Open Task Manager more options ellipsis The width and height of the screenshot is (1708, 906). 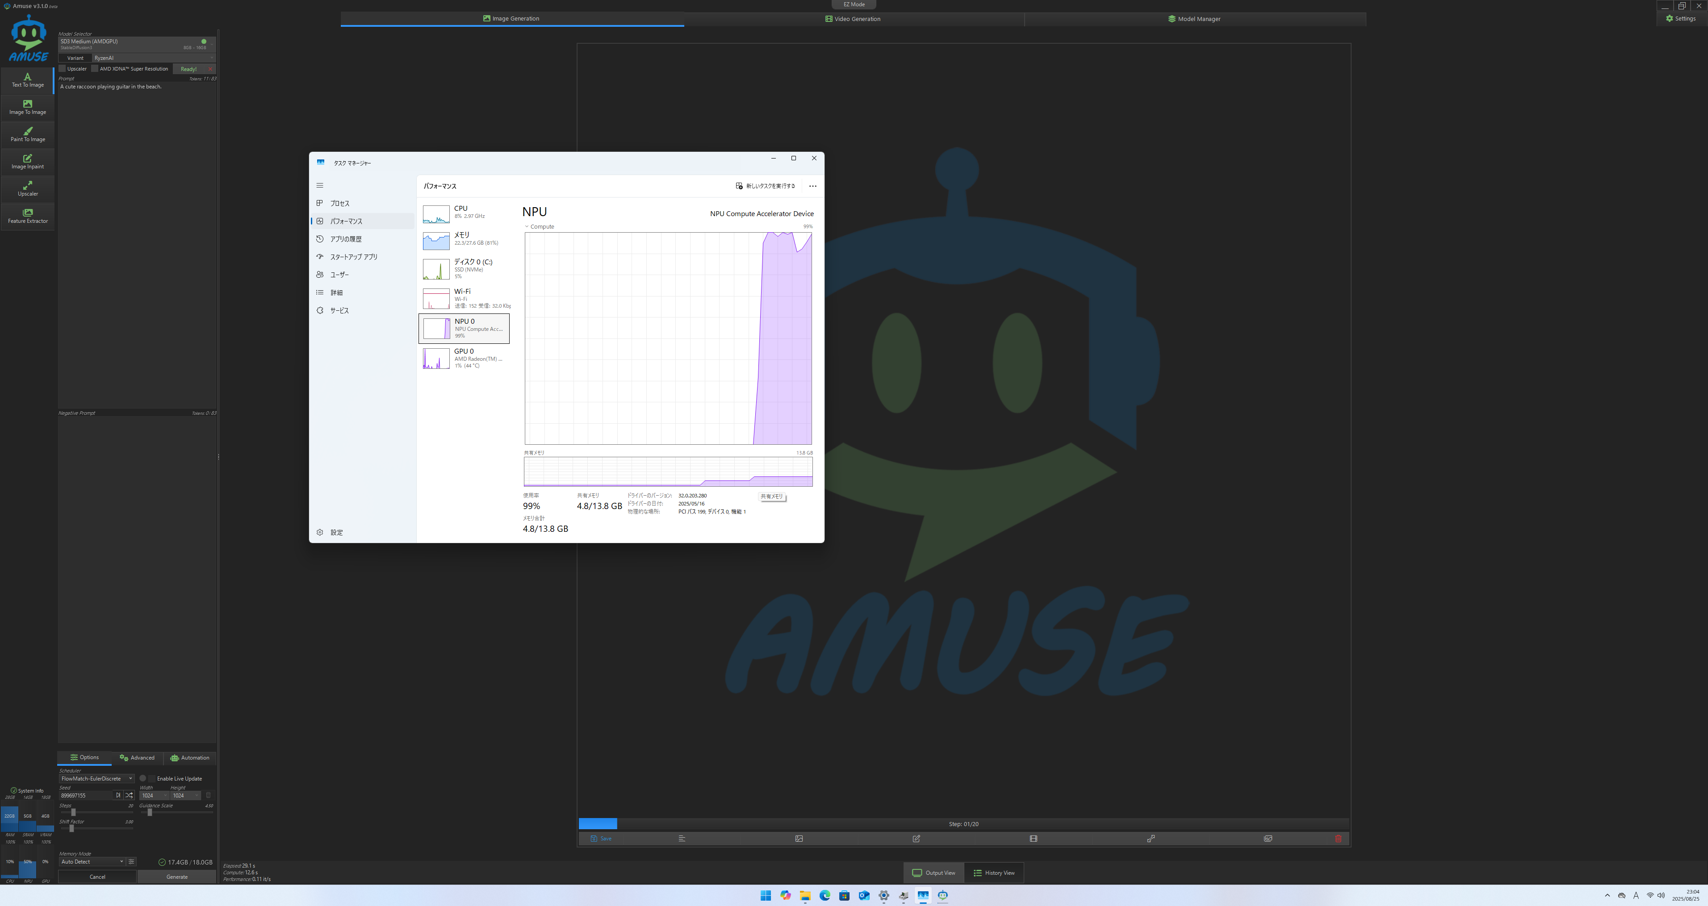click(x=812, y=186)
